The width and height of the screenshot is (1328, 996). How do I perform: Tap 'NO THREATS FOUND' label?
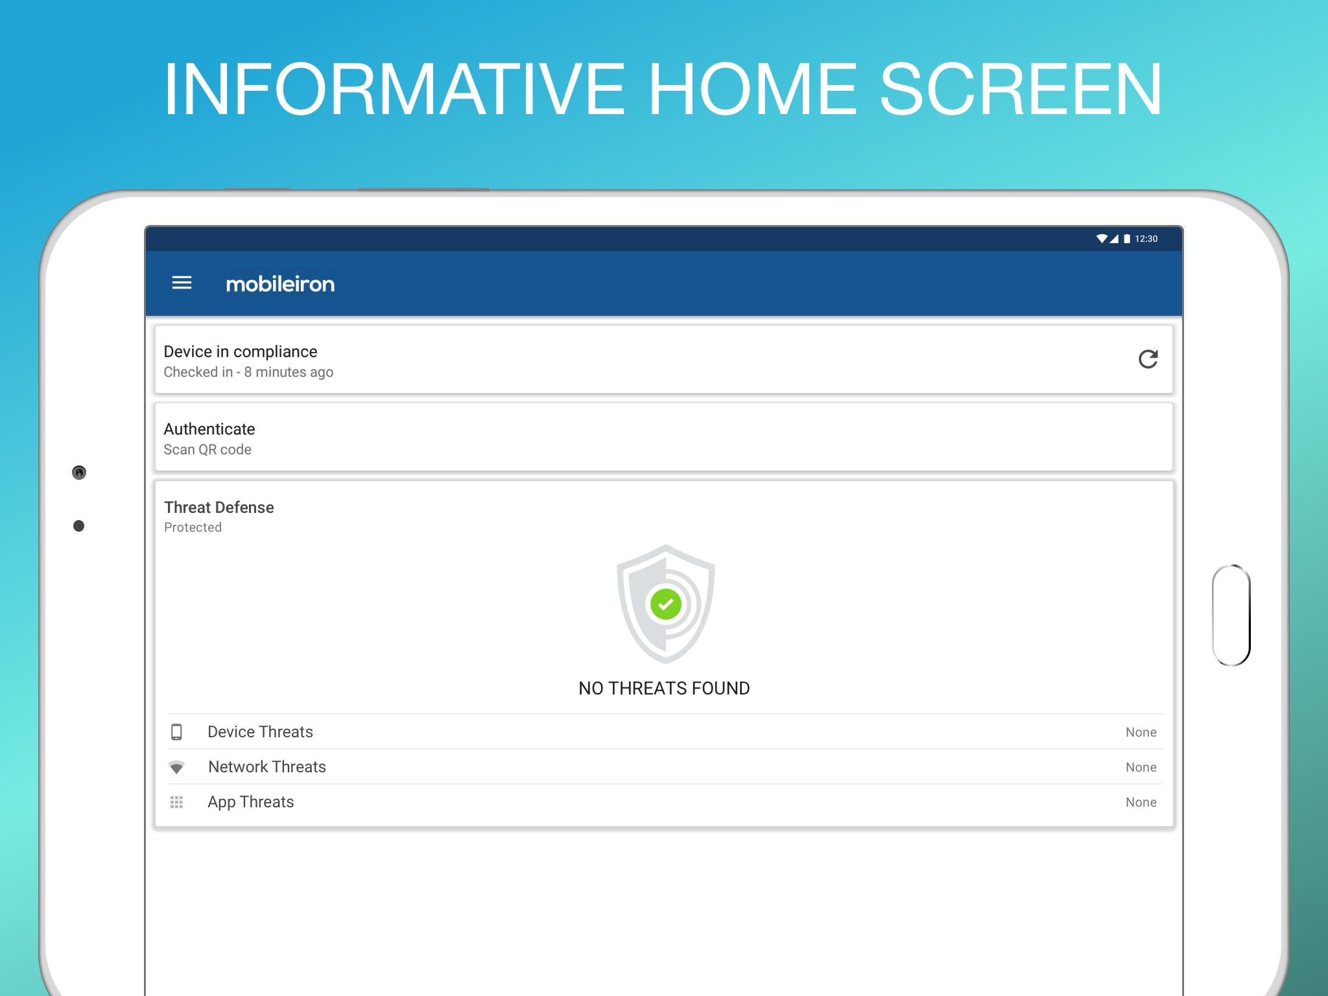664,688
